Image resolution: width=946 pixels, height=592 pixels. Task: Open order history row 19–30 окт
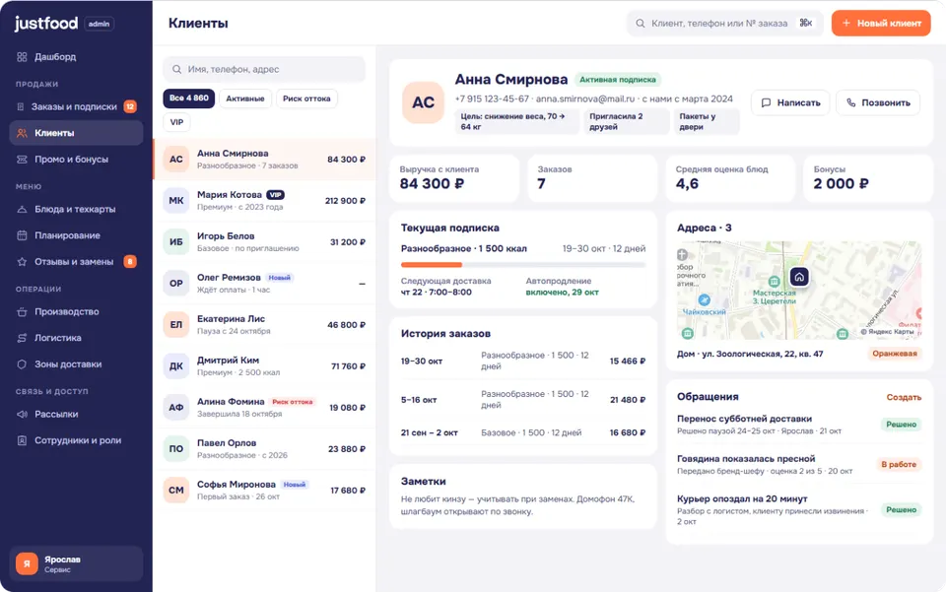coord(523,361)
